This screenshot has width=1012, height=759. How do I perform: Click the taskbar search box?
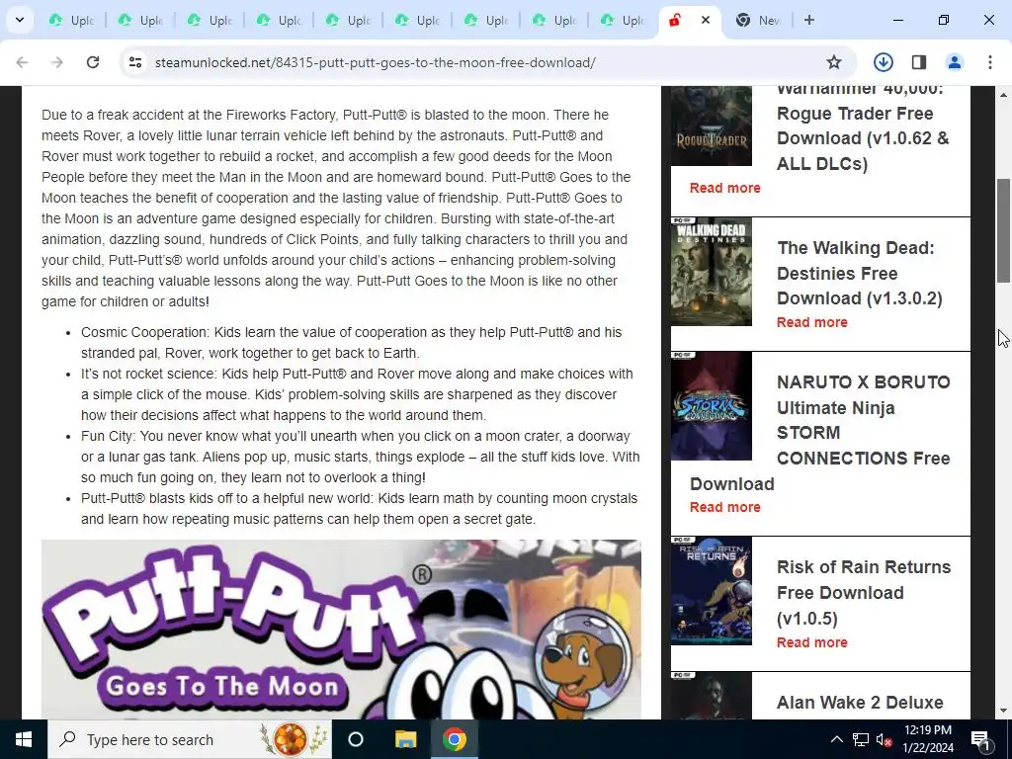tap(190, 739)
